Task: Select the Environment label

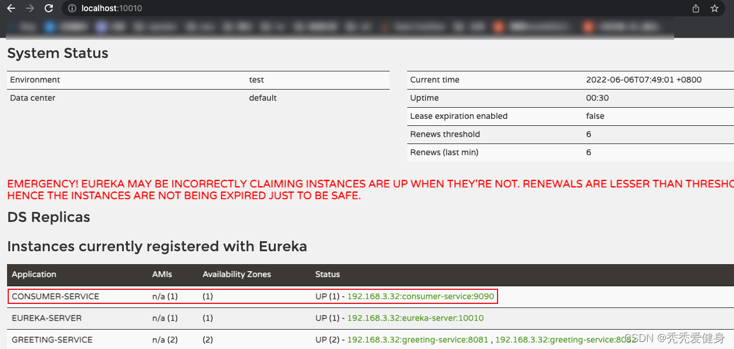Action: (x=35, y=80)
